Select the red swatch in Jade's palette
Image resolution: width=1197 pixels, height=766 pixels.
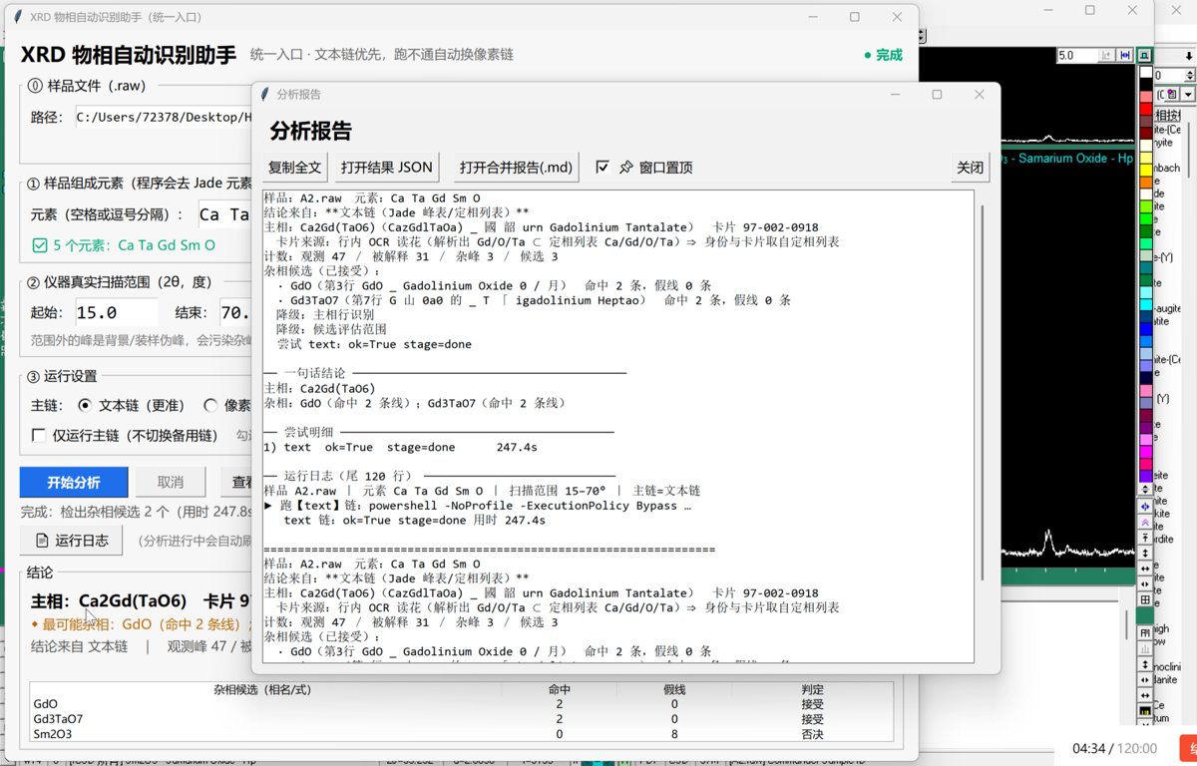tap(1145, 110)
